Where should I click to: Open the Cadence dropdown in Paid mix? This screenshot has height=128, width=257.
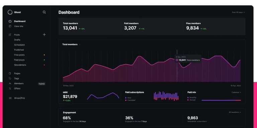tap(236, 93)
